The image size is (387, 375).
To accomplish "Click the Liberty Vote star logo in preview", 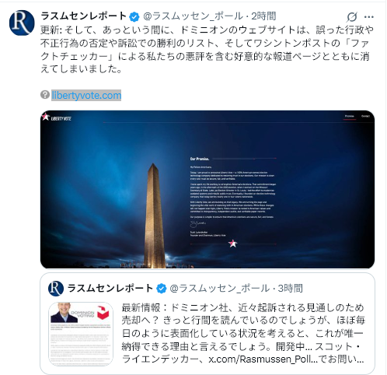I will pyautogui.click(x=57, y=117).
